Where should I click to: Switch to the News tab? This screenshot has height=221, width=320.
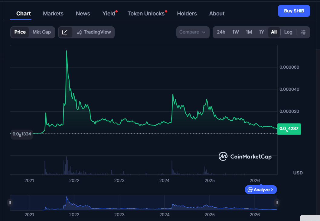pyautogui.click(x=83, y=14)
